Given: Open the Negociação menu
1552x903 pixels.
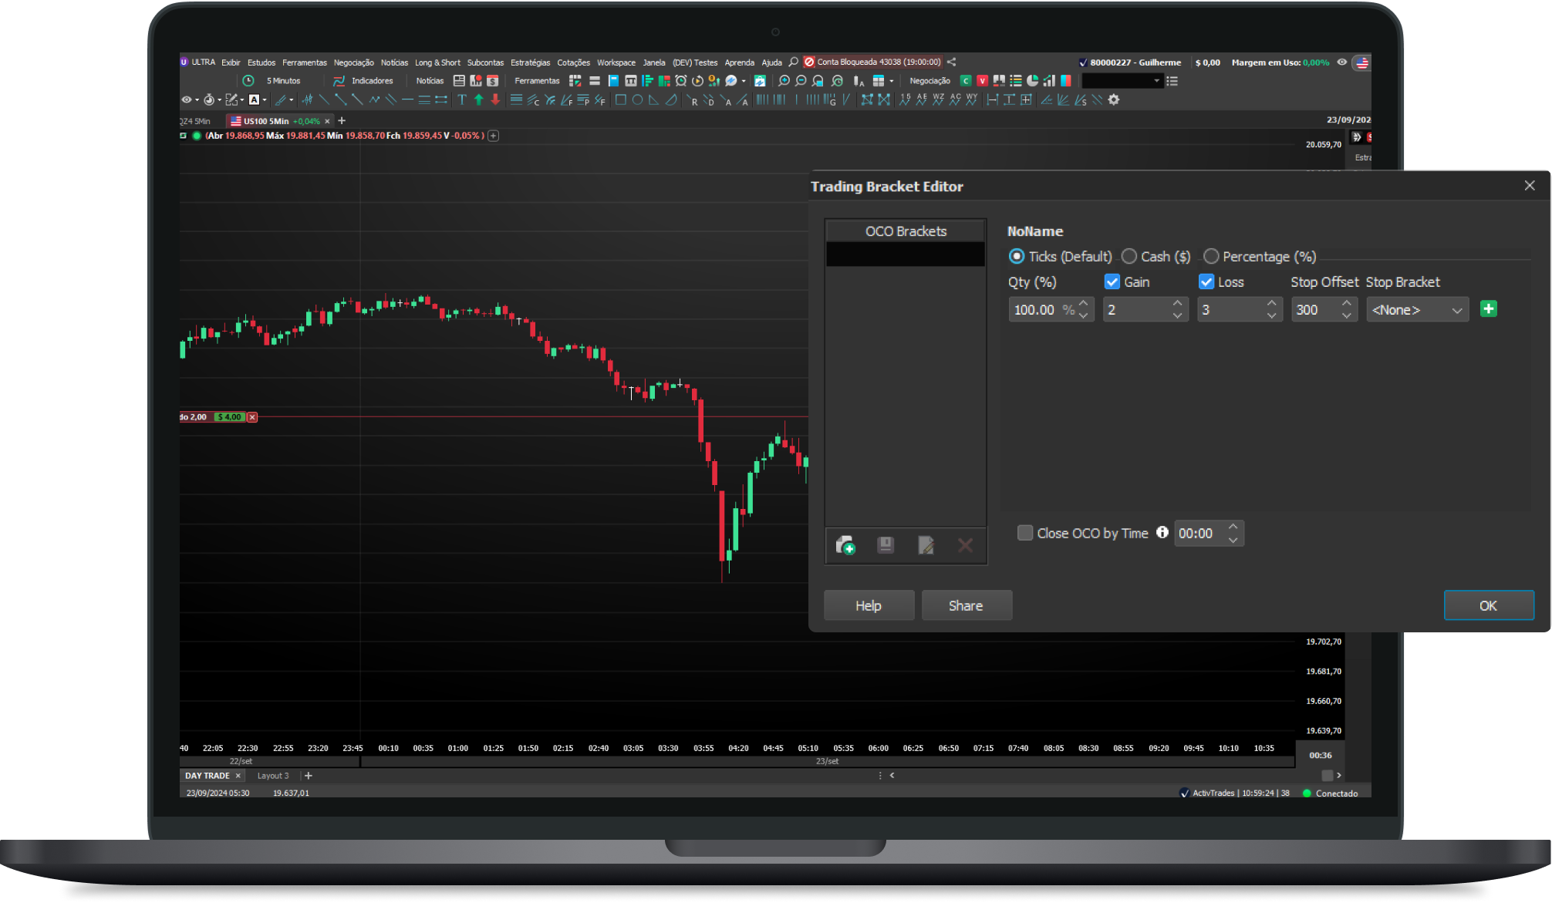Looking at the screenshot, I should click(x=356, y=62).
